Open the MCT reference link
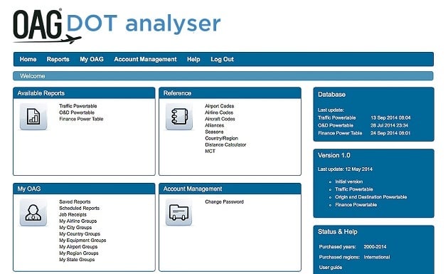 (210, 151)
